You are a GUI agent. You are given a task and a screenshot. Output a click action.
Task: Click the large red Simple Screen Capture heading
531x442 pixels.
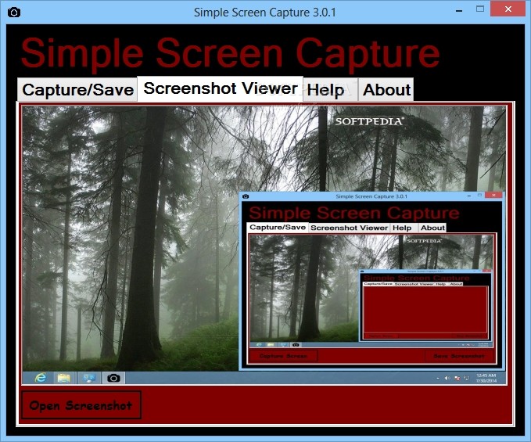tap(230, 53)
